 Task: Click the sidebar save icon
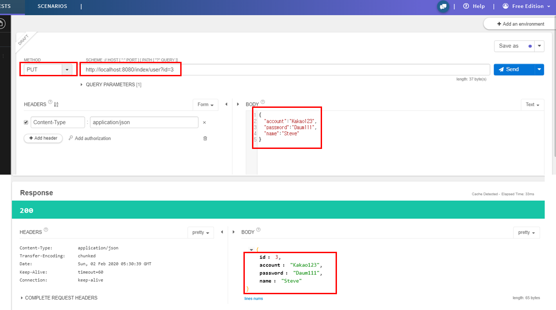tap(1, 23)
